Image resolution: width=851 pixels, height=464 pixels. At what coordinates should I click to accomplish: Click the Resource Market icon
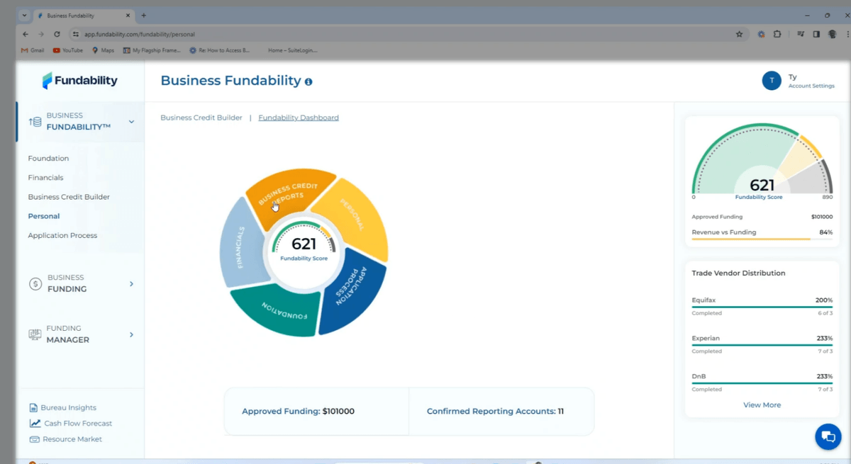34,439
